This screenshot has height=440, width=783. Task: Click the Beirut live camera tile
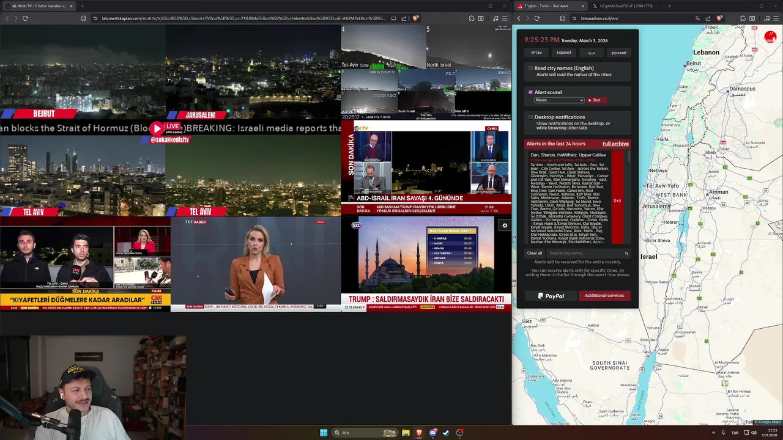pos(83,72)
